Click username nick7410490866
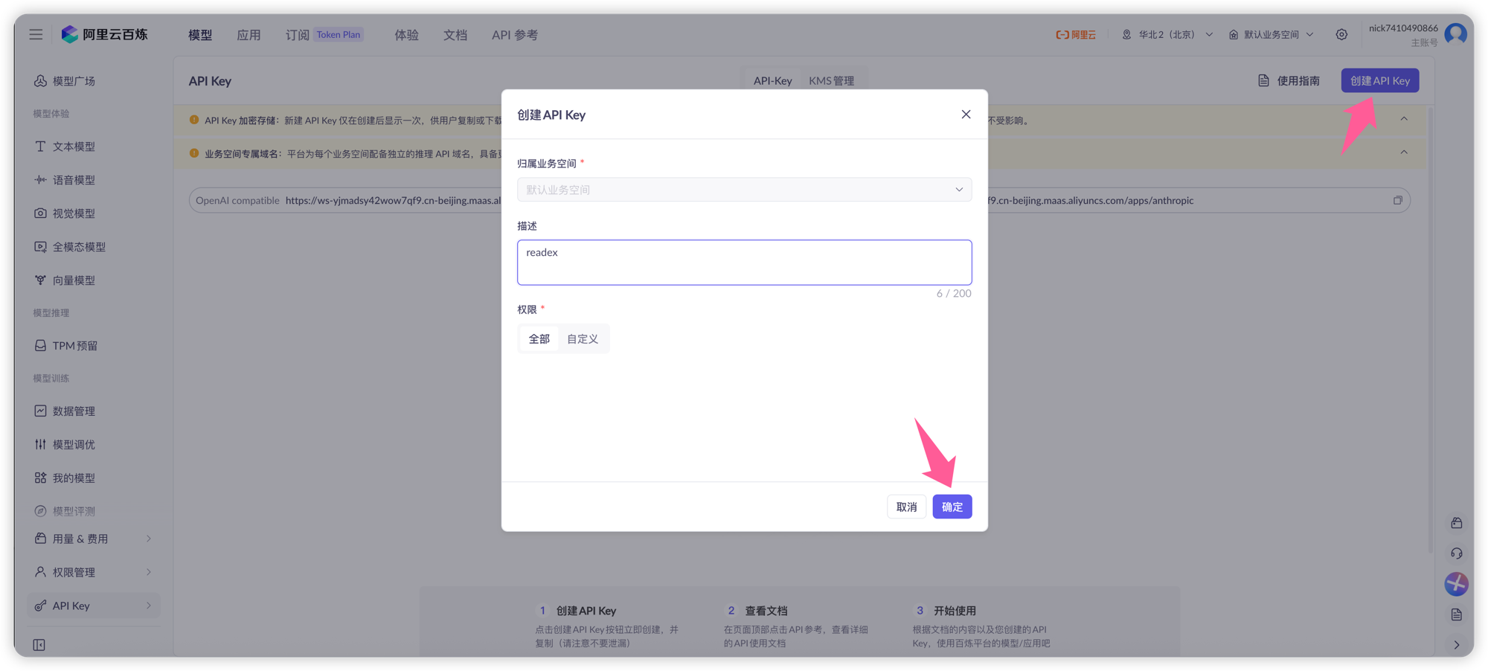 pos(1403,28)
